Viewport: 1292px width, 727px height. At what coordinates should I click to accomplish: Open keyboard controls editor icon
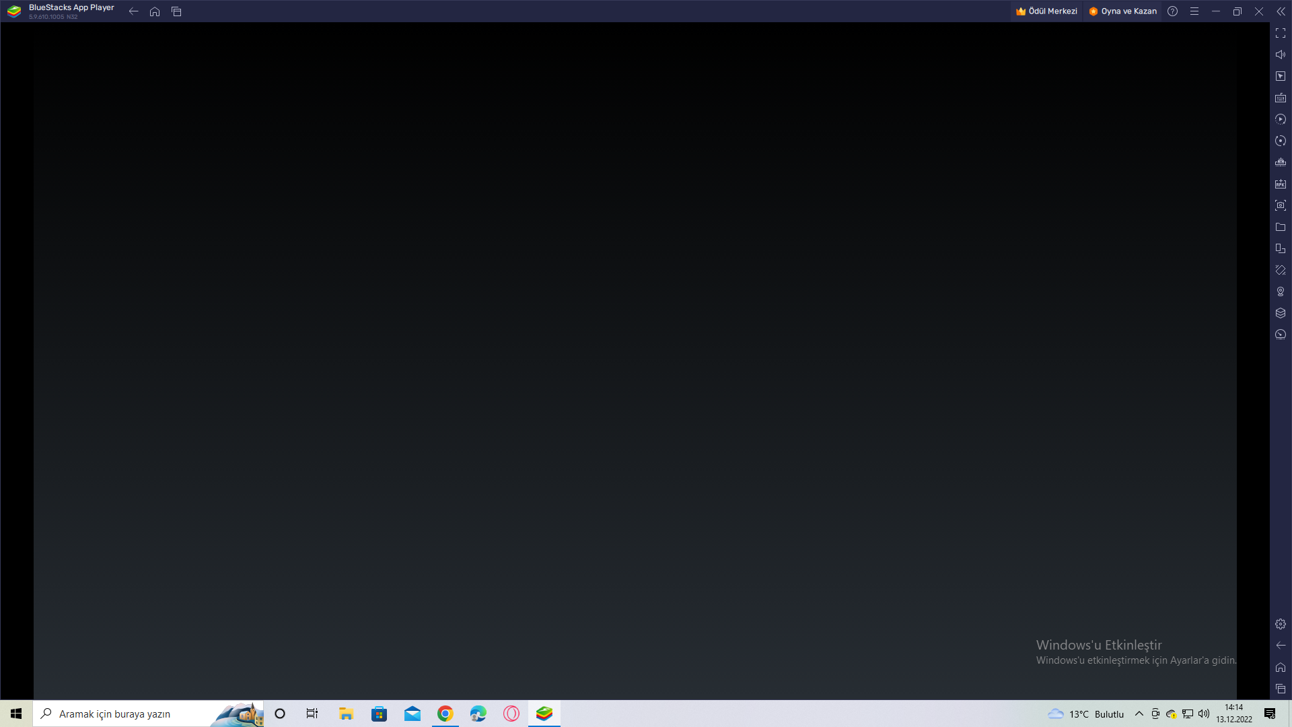pos(1280,98)
